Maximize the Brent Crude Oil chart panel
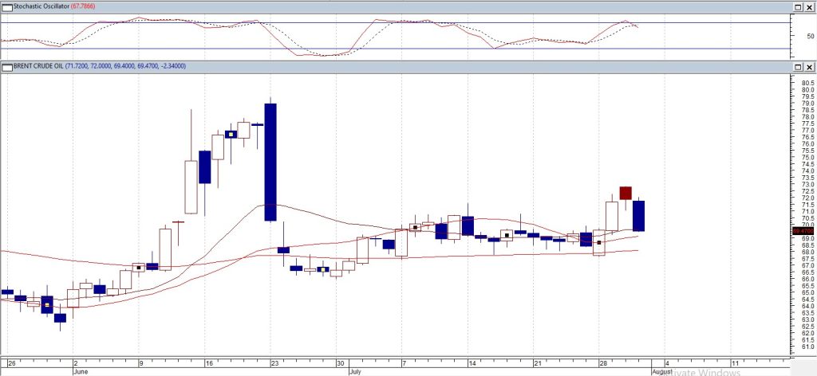 point(796,66)
